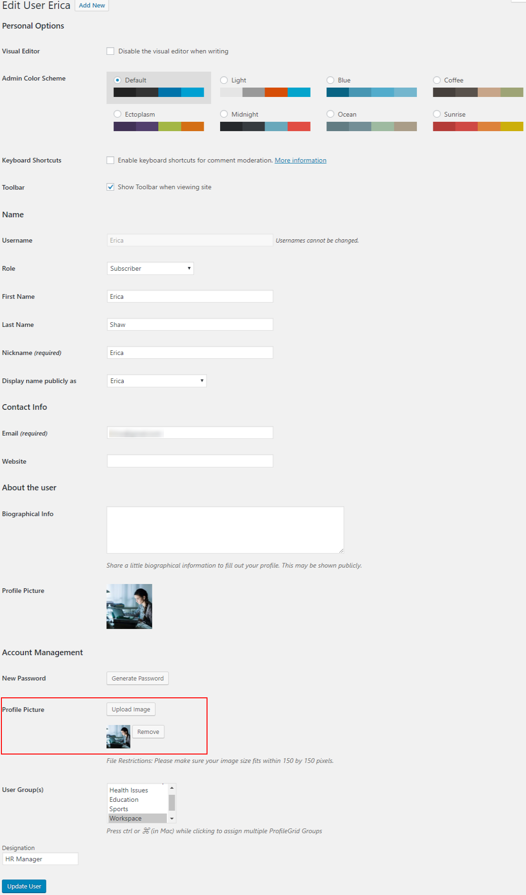Click the Update User button

[24, 886]
